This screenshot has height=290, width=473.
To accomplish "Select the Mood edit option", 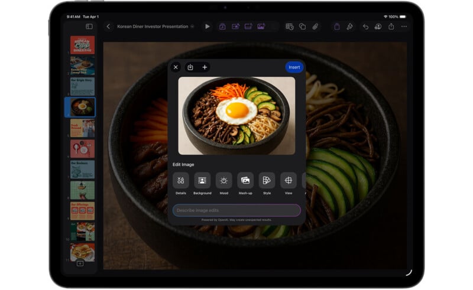I will (224, 181).
